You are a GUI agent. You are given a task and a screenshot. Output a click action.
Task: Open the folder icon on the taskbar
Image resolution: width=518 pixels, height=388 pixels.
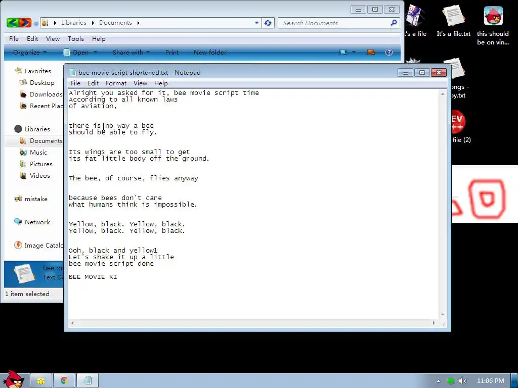pyautogui.click(x=41, y=381)
